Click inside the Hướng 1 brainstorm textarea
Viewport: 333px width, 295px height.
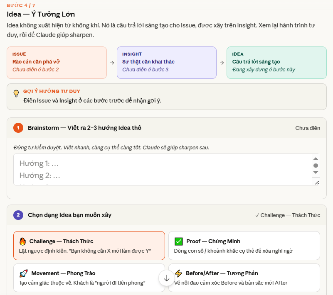click(125, 164)
